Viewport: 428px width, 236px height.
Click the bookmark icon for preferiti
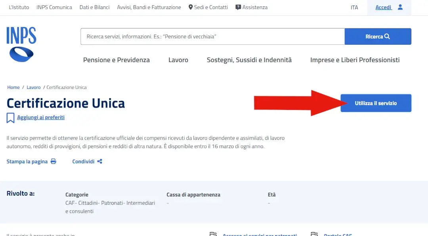[10, 118]
